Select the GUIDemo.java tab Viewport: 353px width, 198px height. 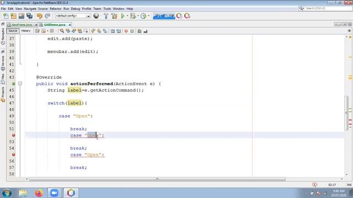click(x=55, y=25)
